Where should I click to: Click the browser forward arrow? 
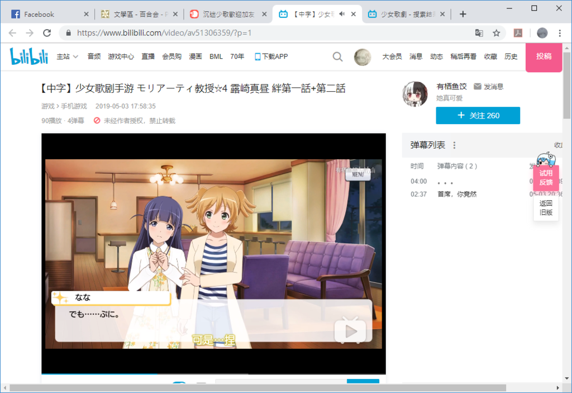point(30,33)
